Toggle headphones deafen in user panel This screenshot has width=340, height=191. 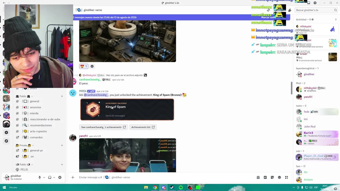[50, 177]
